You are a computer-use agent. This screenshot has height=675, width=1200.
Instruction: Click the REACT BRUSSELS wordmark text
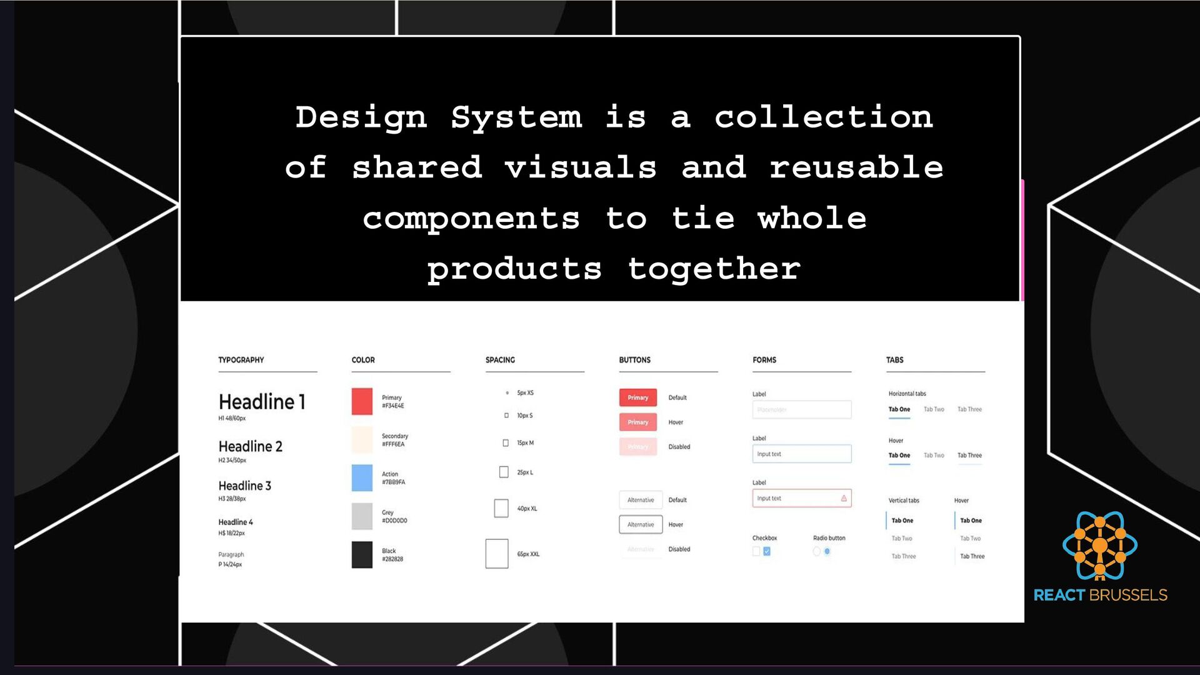(1100, 595)
